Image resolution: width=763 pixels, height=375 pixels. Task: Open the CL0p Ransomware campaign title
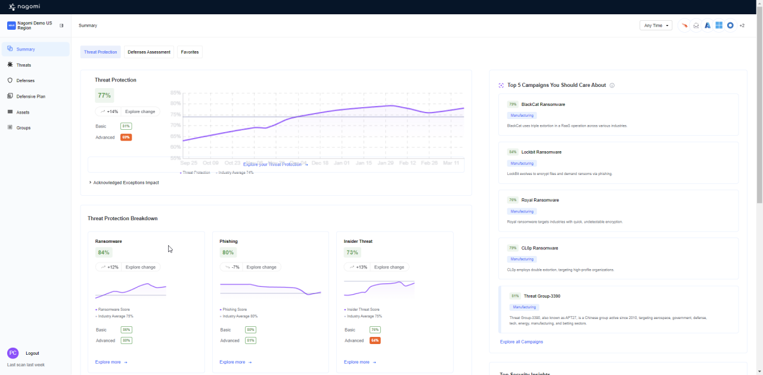(x=541, y=248)
